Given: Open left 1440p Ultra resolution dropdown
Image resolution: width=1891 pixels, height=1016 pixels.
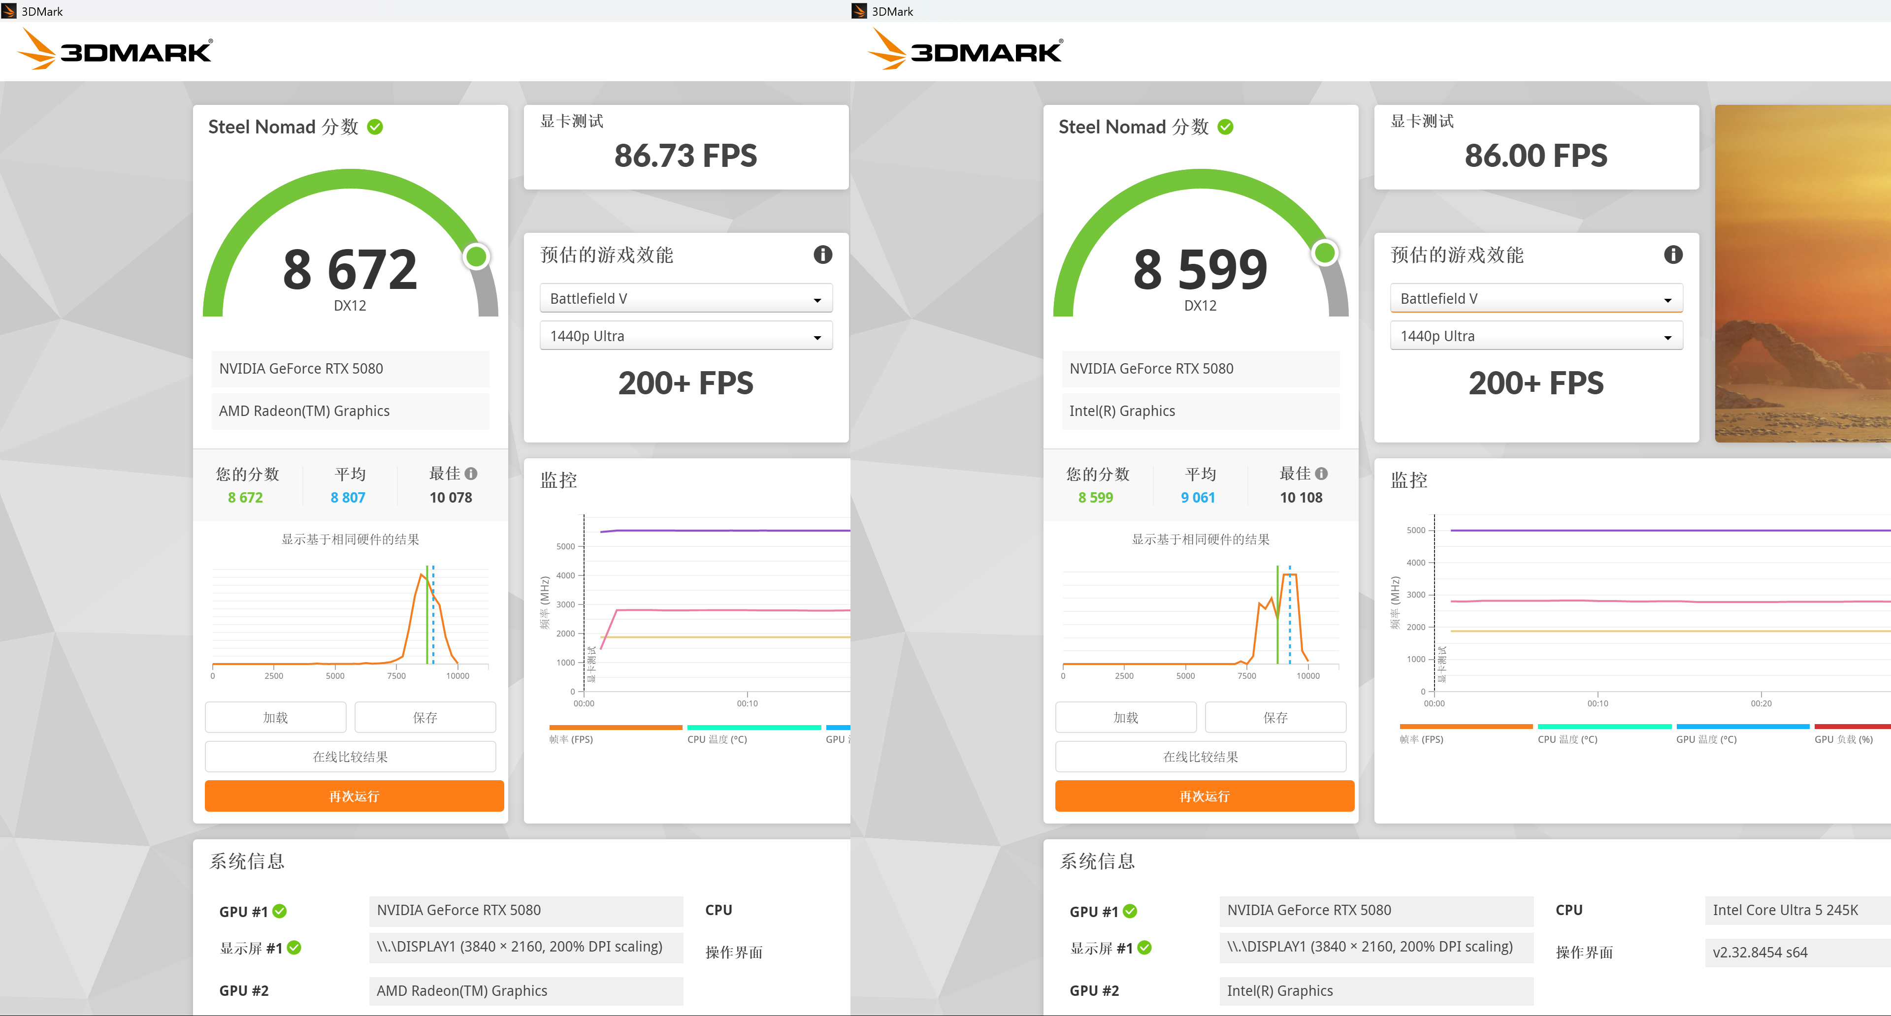Looking at the screenshot, I should pyautogui.click(x=685, y=336).
